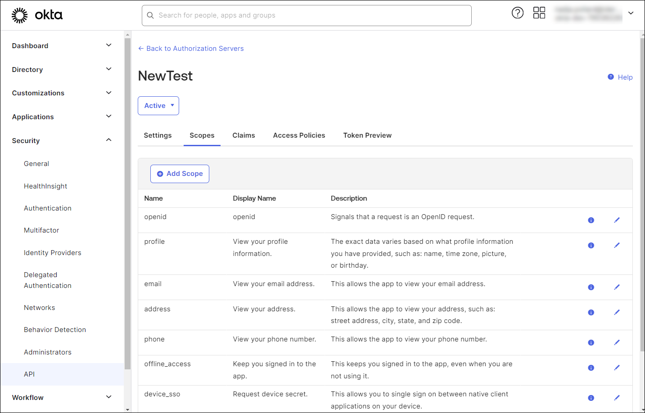Show info for device_sso scope
This screenshot has width=645, height=413.
pyautogui.click(x=591, y=398)
